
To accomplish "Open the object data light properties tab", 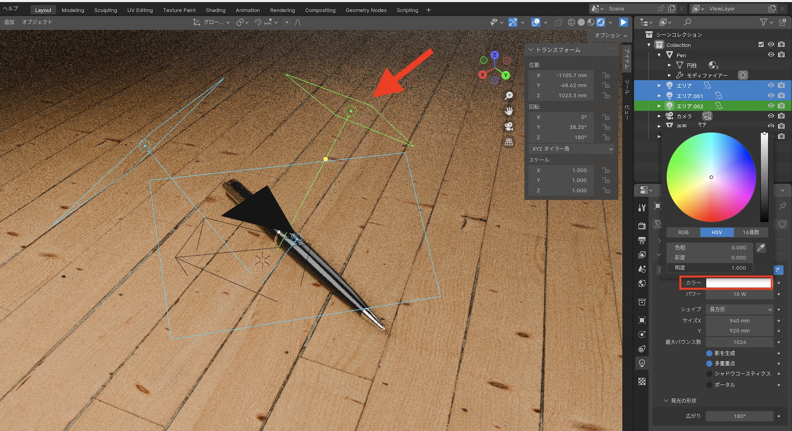I will pyautogui.click(x=642, y=363).
